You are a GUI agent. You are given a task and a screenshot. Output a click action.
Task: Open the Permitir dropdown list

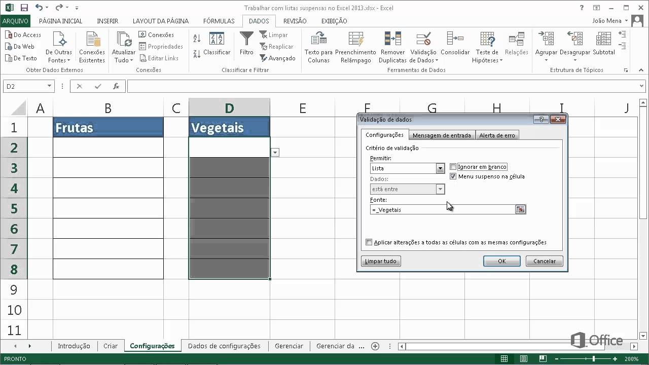point(440,168)
